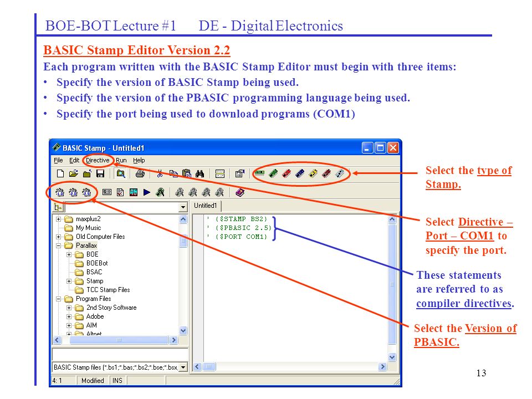This screenshot has width=532, height=399.
Task: Choose the PBASIC 2.5 language icon
Action: click(86, 193)
